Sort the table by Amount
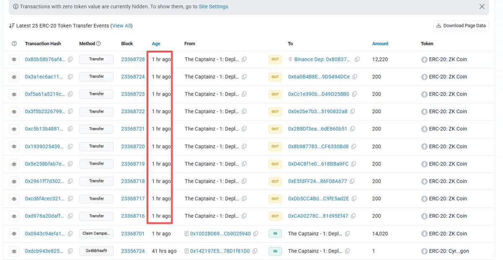 click(380, 44)
